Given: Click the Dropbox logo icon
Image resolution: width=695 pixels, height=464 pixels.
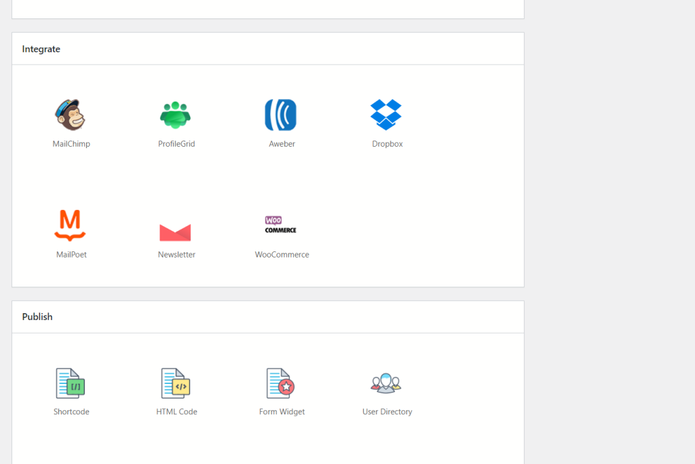Looking at the screenshot, I should [x=386, y=114].
